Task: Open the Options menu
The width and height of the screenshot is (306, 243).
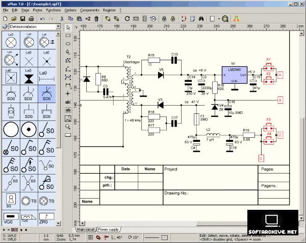Action: click(70, 10)
